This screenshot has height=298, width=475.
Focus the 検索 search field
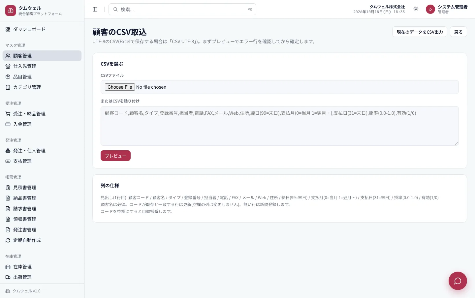click(182, 9)
